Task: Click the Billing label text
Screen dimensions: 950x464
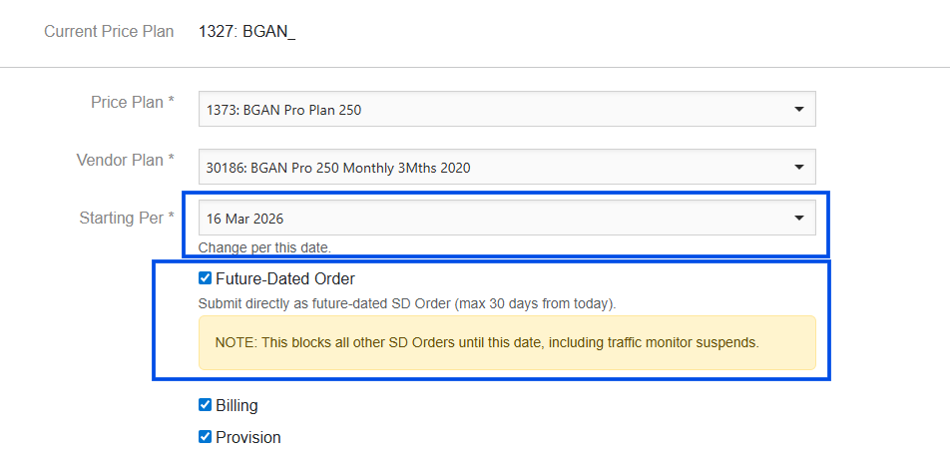Action: click(237, 406)
